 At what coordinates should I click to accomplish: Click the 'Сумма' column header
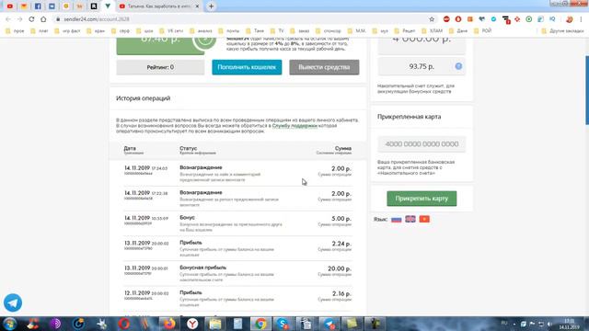tap(343, 149)
